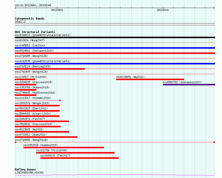Click the Cytogenetic Bands track title
This screenshot has width=222, height=178.
point(30,18)
